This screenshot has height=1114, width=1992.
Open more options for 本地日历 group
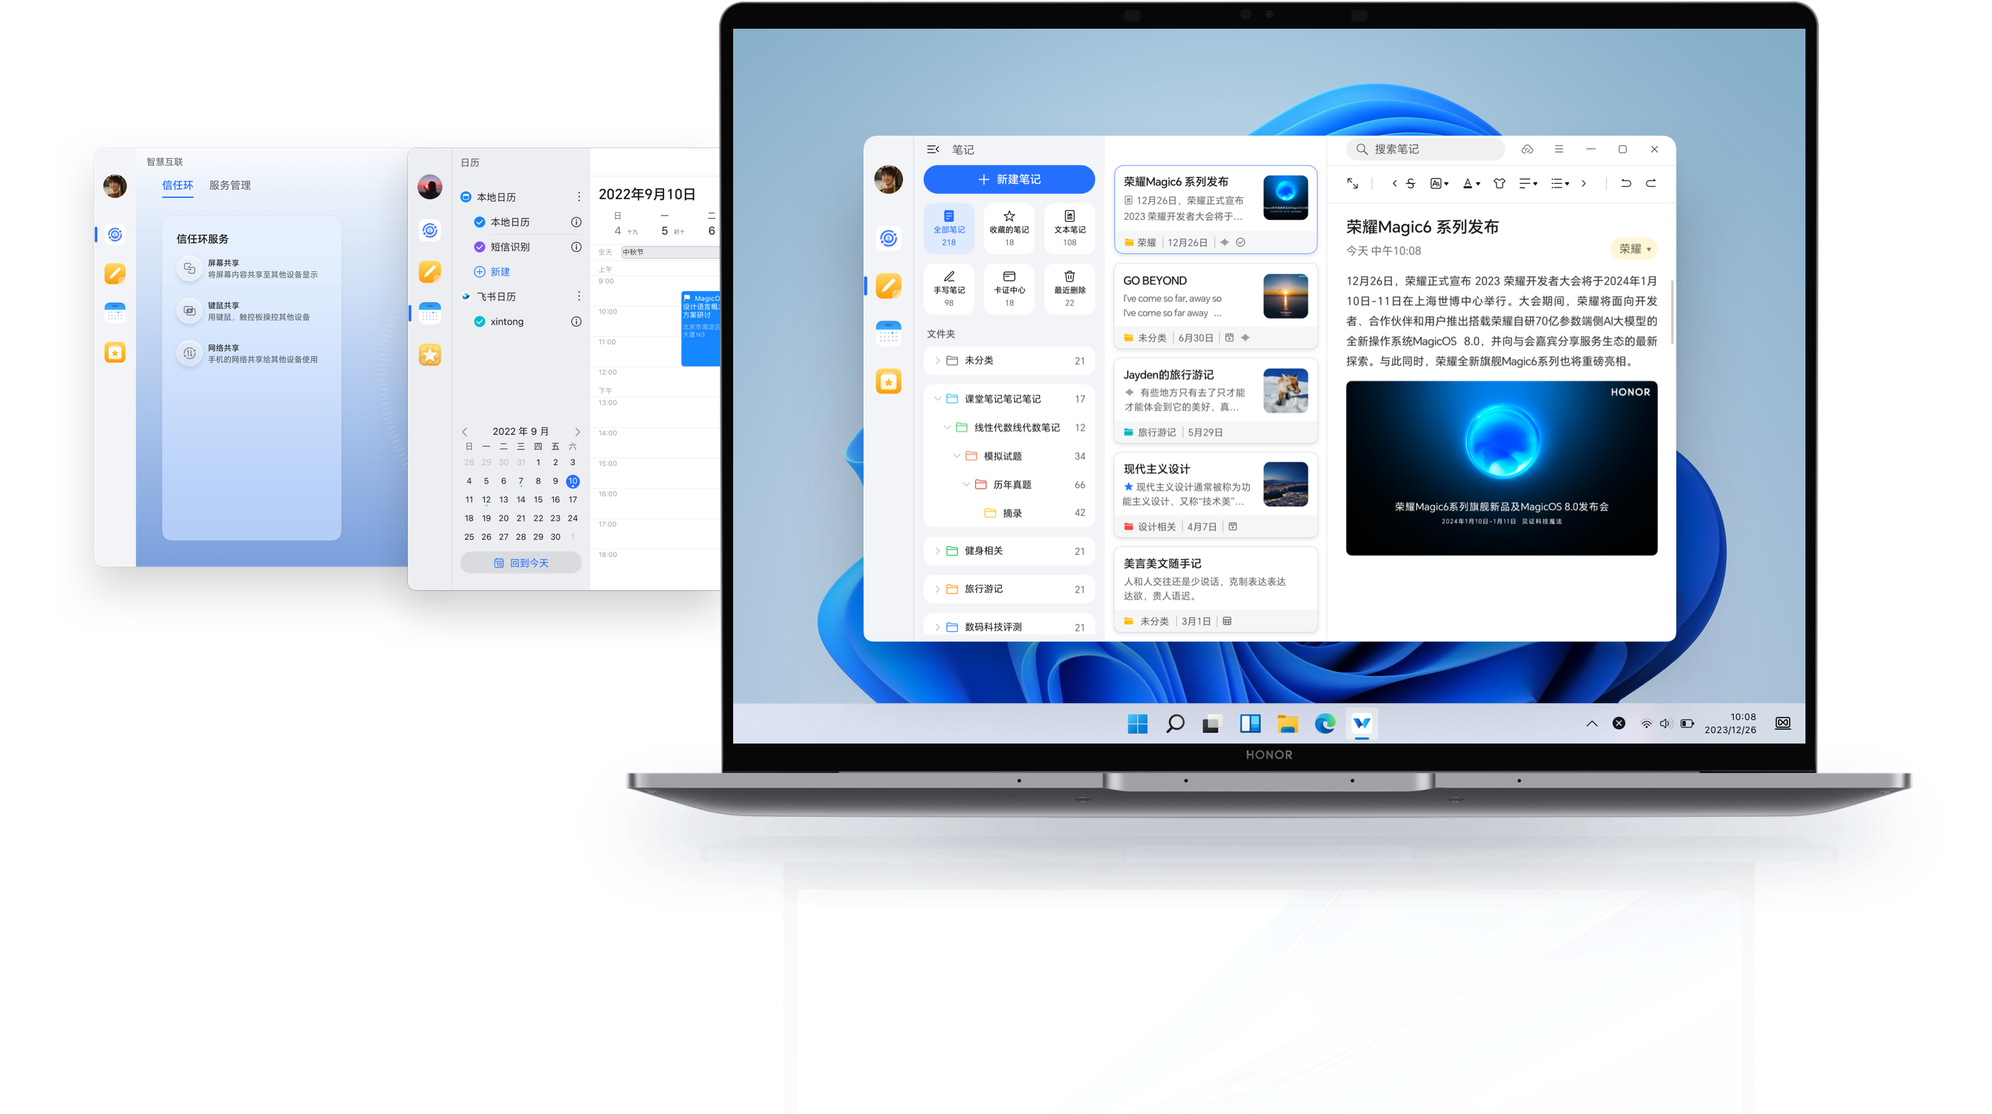[579, 196]
